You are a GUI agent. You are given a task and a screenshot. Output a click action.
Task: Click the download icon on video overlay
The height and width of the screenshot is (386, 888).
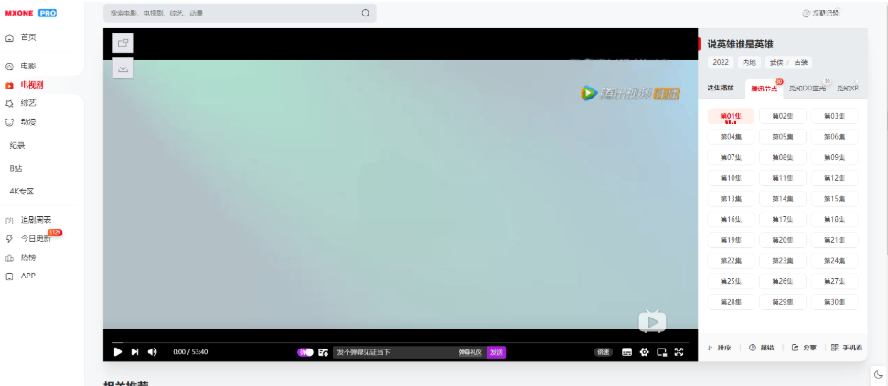[x=123, y=68]
